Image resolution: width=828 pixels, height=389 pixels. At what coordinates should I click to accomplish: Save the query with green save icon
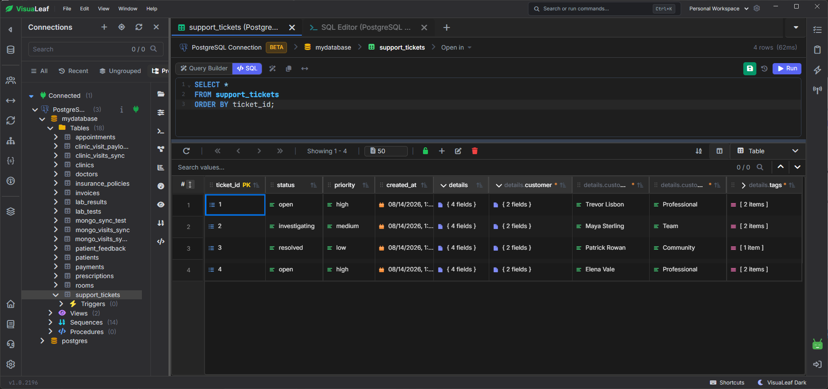coord(750,69)
